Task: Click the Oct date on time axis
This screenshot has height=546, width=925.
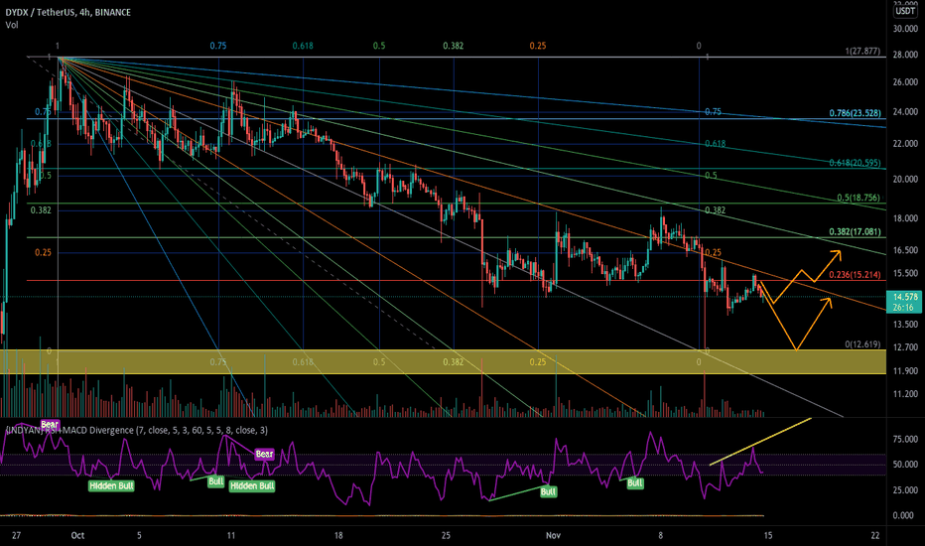Action: coord(77,535)
